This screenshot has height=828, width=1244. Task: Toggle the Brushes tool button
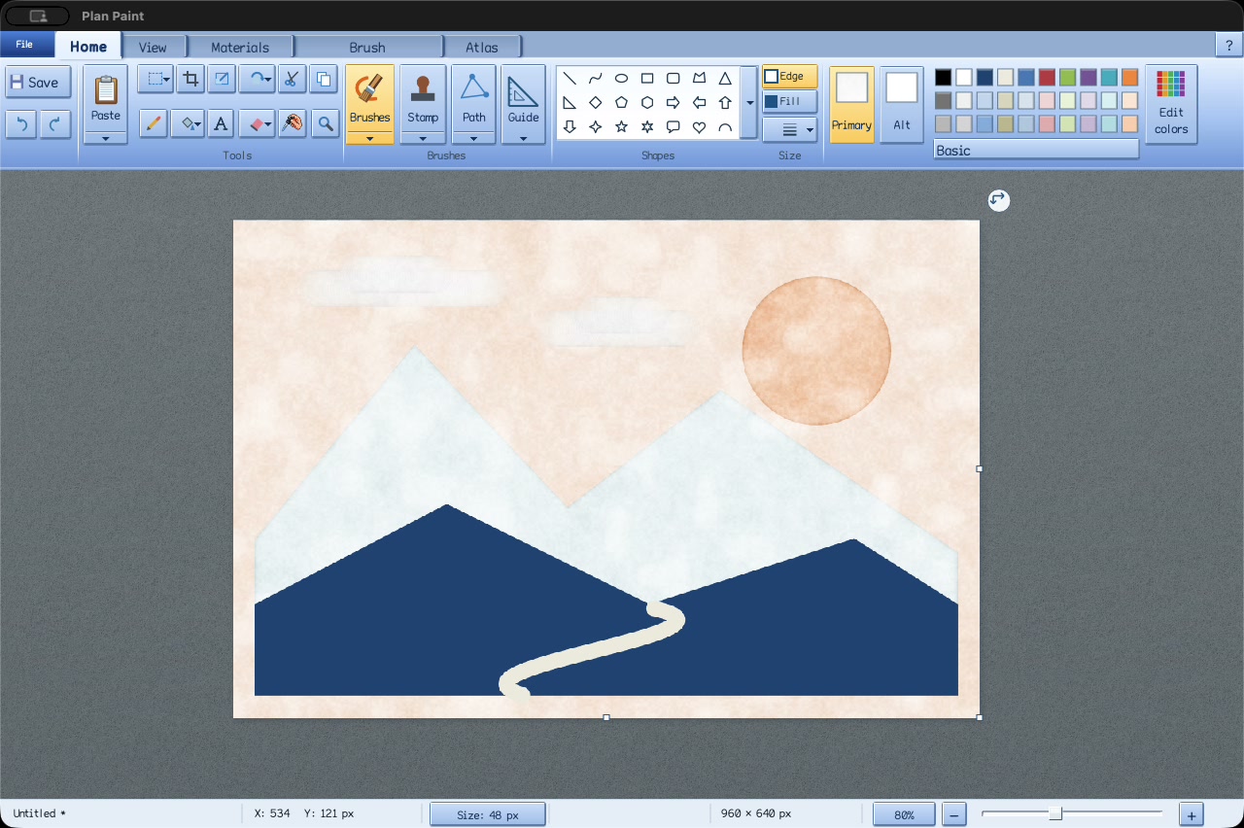[369, 97]
